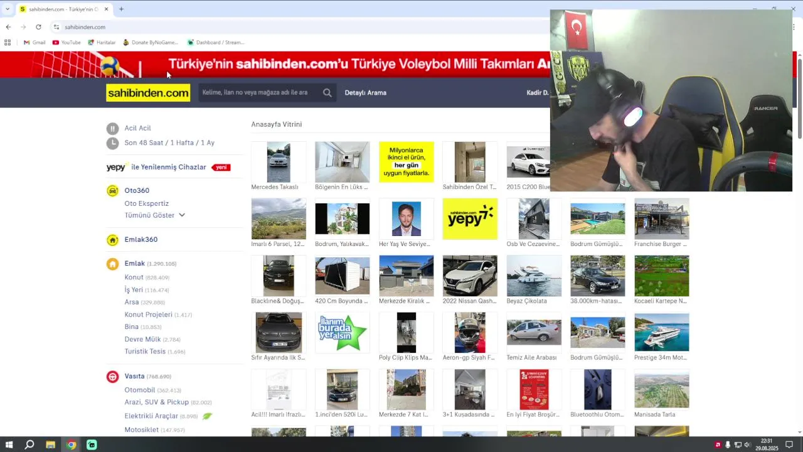The width and height of the screenshot is (803, 452).
Task: Open the Bölgenin En Lüks listing thumbnail
Action: pyautogui.click(x=342, y=162)
